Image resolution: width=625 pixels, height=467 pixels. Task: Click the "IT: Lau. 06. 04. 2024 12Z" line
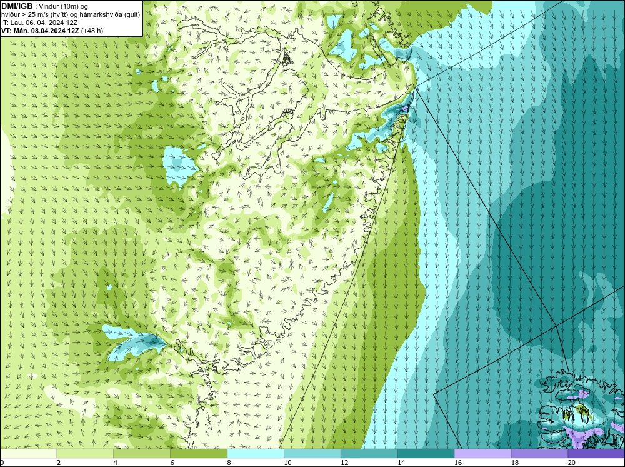click(x=39, y=23)
